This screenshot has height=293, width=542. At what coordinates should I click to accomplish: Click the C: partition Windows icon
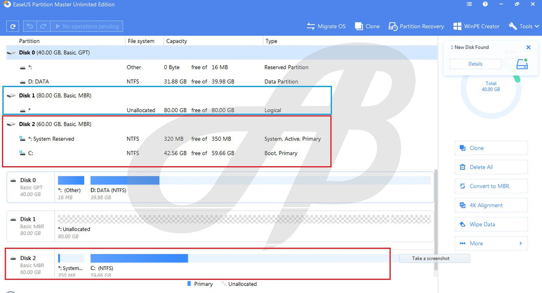click(22, 153)
